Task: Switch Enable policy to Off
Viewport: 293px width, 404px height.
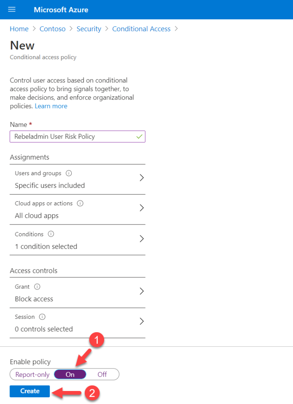Action: 102,374
